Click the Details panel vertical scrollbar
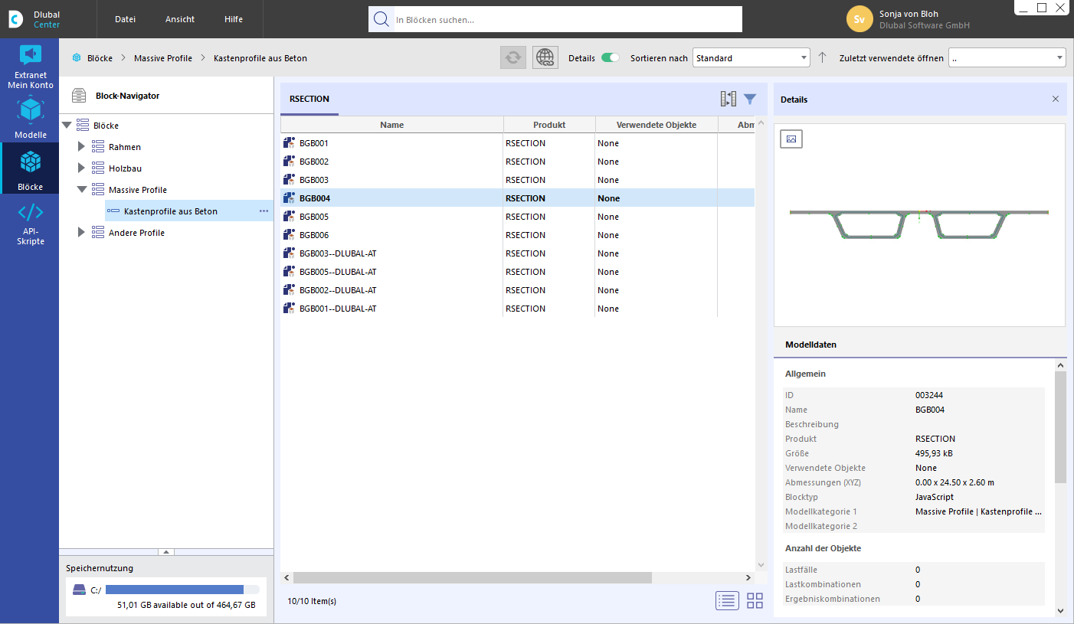Image resolution: width=1074 pixels, height=624 pixels. click(x=1060, y=427)
